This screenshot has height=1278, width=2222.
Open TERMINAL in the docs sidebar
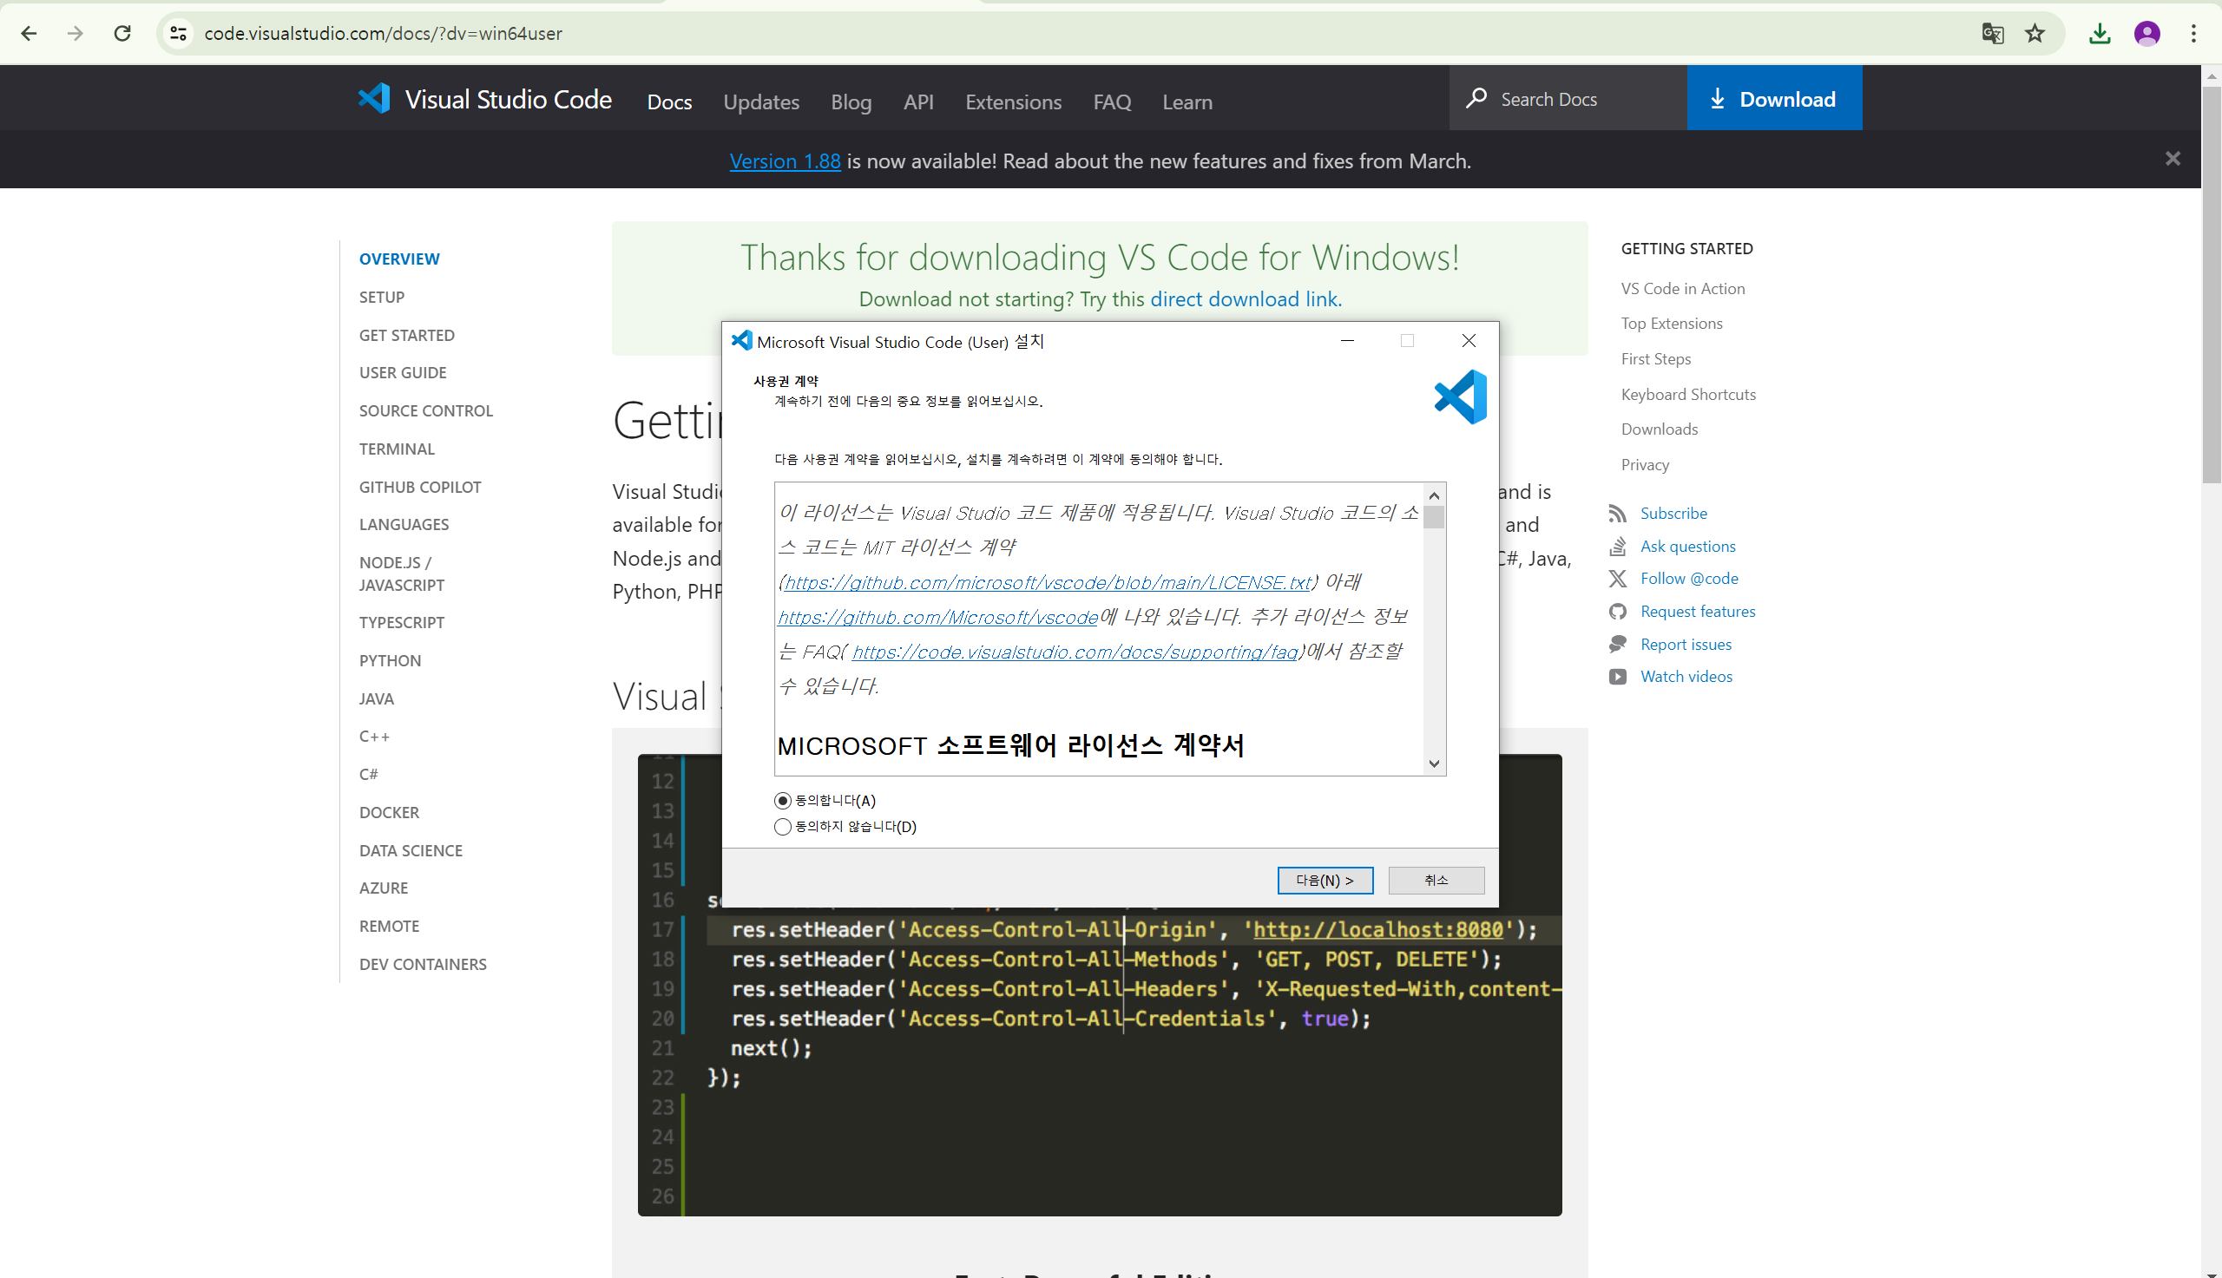pyautogui.click(x=397, y=449)
